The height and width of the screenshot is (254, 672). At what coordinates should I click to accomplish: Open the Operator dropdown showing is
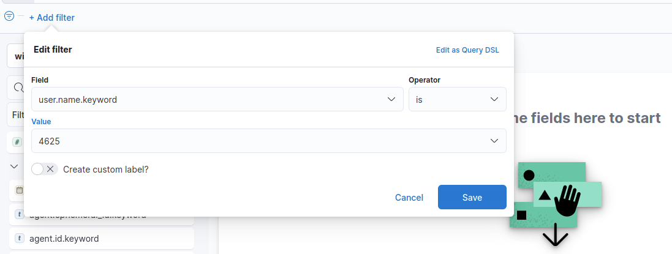(457, 99)
